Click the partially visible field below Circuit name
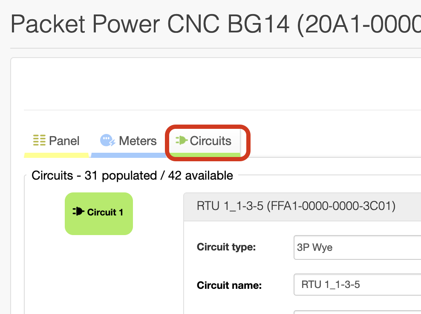421x314 pixels. coord(357,312)
